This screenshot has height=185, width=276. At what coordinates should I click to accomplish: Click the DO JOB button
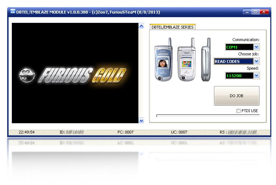(237, 96)
